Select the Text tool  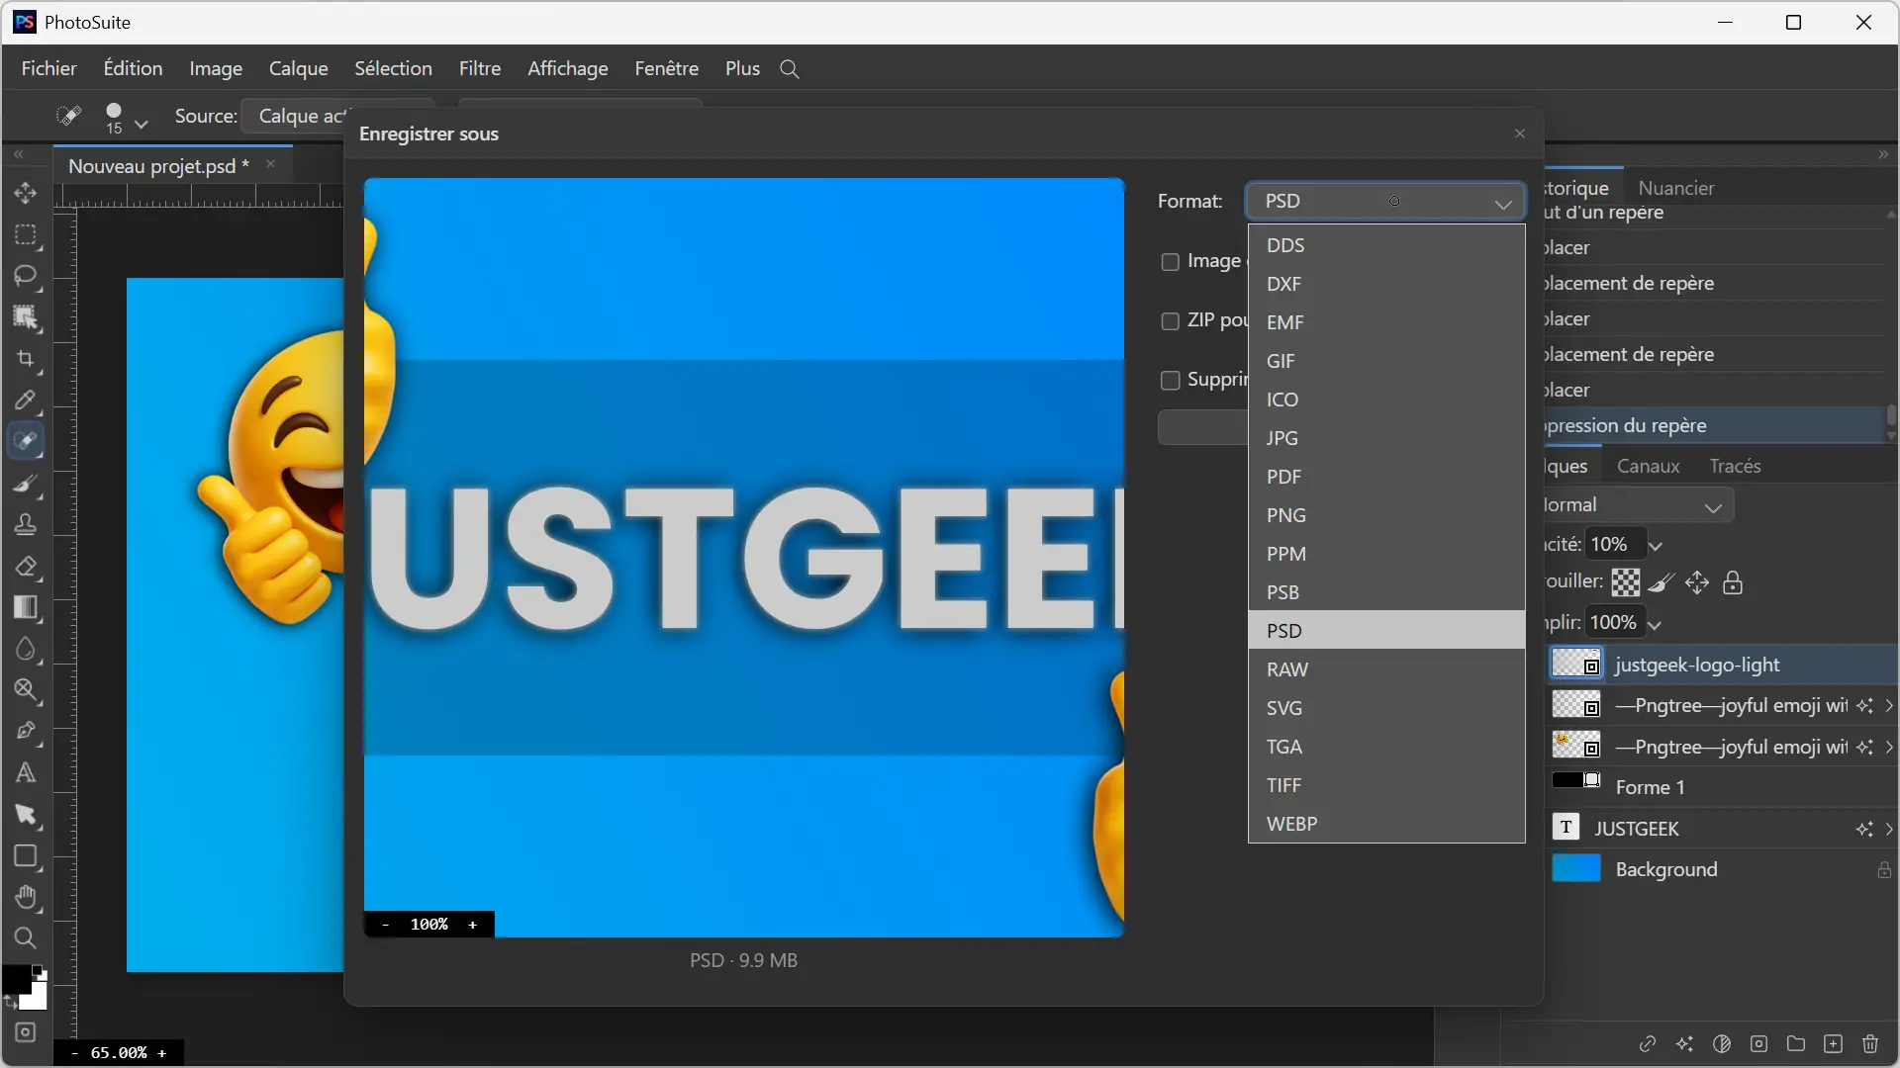(x=26, y=773)
